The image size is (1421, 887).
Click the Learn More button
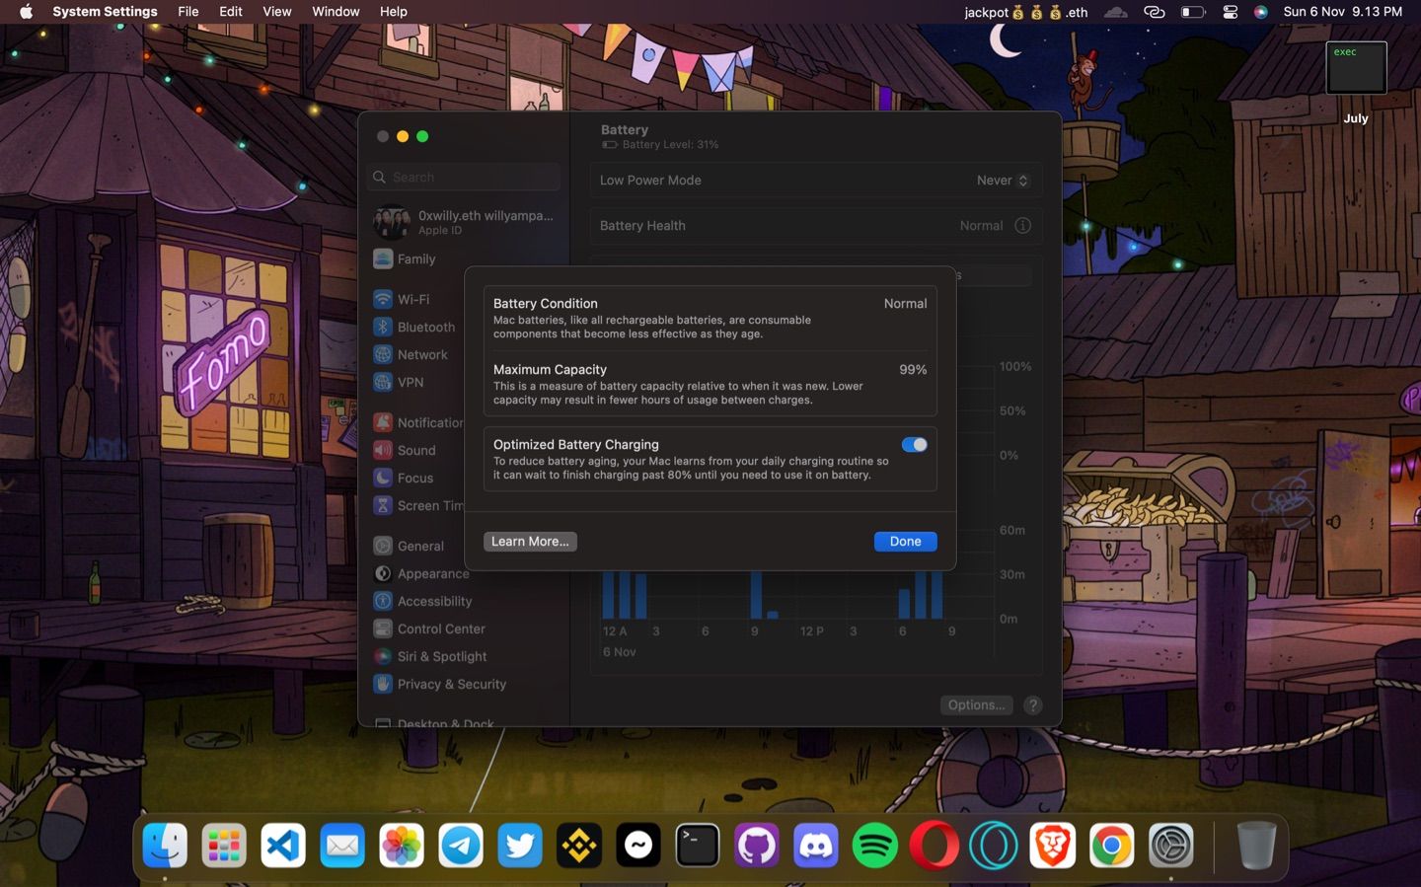click(x=530, y=541)
